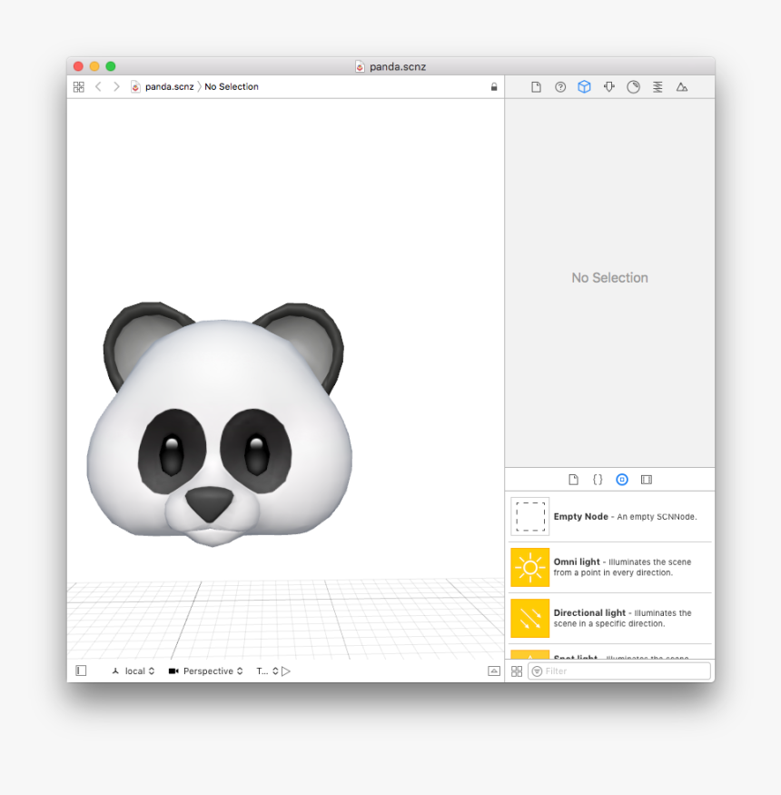781x795 pixels.
Task: Open the truncated T... dropdown
Action: 267,671
